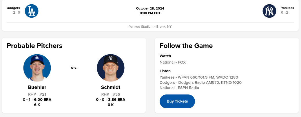This screenshot has height=117, width=301.
Task: Click the 8:08 PM EDT start time
Action: tap(150, 13)
